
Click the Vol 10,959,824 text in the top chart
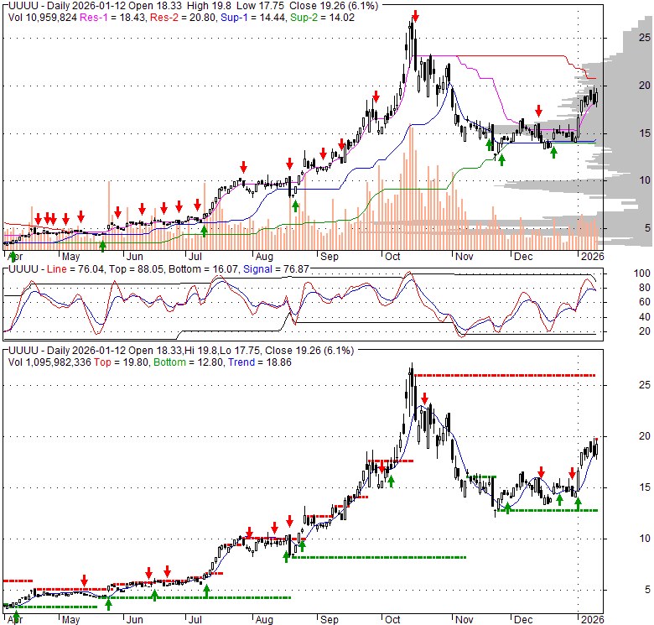coord(43,18)
